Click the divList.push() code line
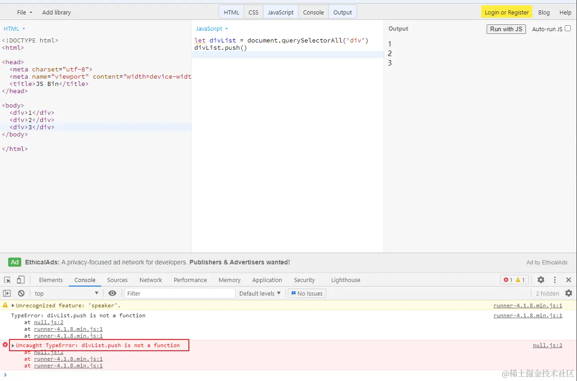The width and height of the screenshot is (577, 381). (221, 47)
